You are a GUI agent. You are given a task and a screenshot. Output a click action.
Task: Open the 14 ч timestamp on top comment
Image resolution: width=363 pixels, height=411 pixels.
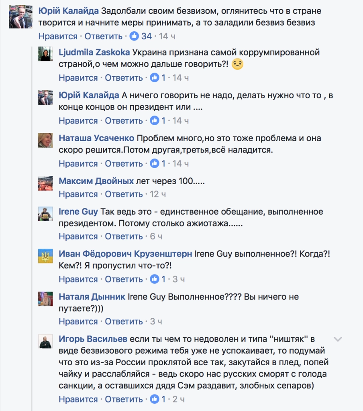(x=167, y=36)
